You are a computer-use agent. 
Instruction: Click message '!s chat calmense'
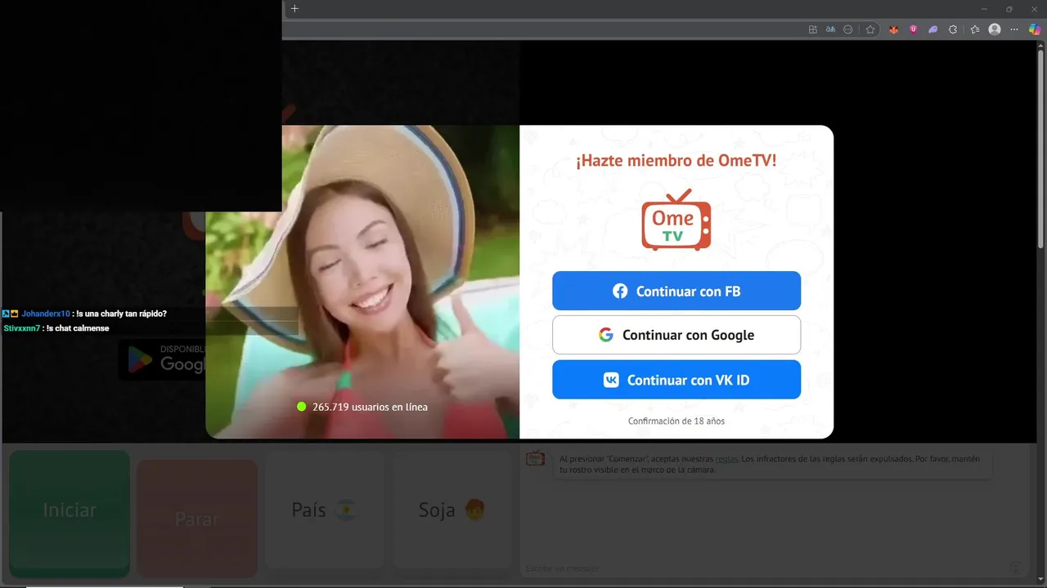(78, 328)
